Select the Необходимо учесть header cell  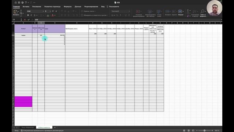coord(77,29)
